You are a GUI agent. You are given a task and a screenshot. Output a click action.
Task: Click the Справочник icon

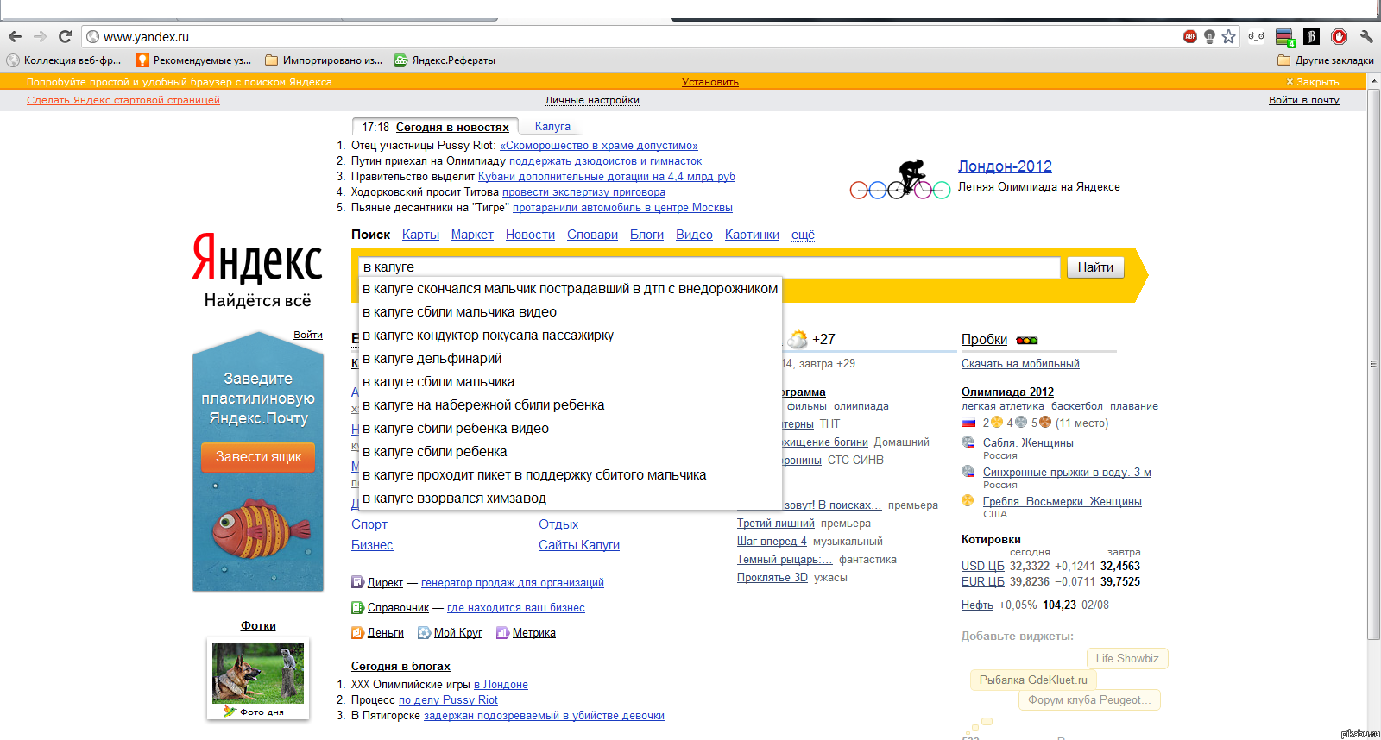pyautogui.click(x=357, y=607)
